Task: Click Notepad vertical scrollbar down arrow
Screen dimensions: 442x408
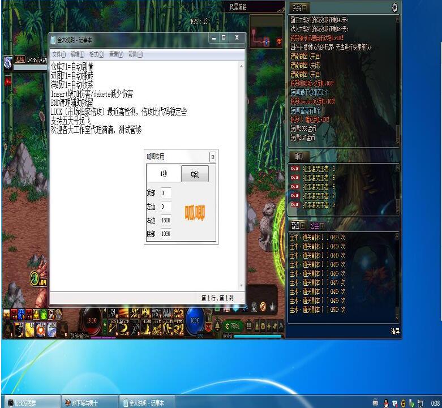Action: [241, 286]
